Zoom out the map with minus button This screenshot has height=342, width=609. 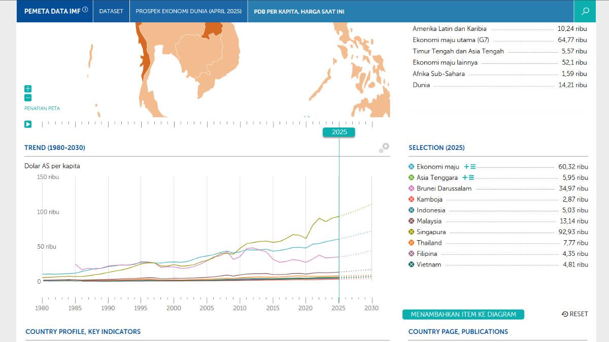tap(28, 98)
